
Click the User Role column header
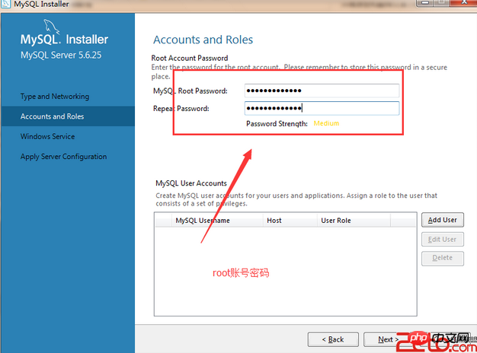tap(354, 221)
